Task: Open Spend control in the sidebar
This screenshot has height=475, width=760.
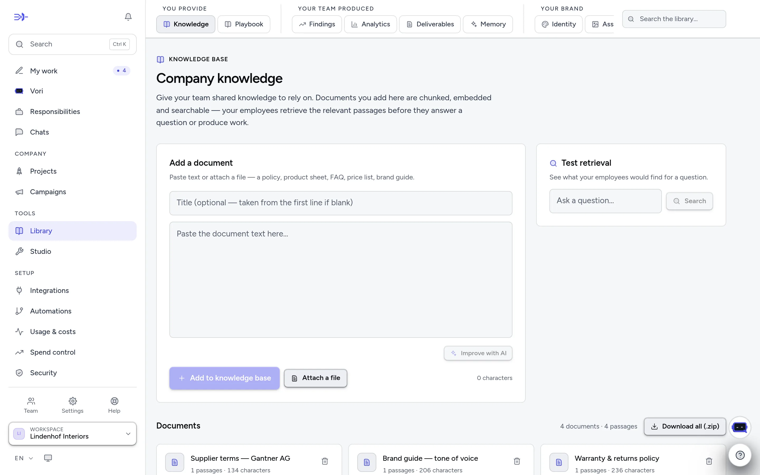Action: pos(73,352)
